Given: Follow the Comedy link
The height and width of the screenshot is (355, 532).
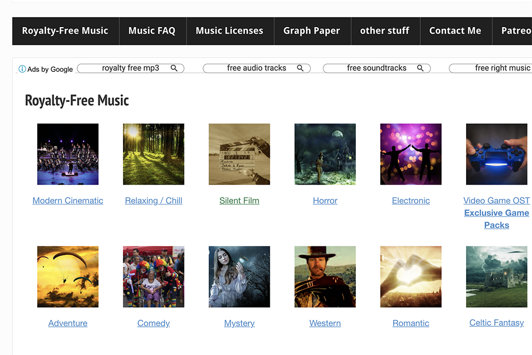Looking at the screenshot, I should point(154,323).
